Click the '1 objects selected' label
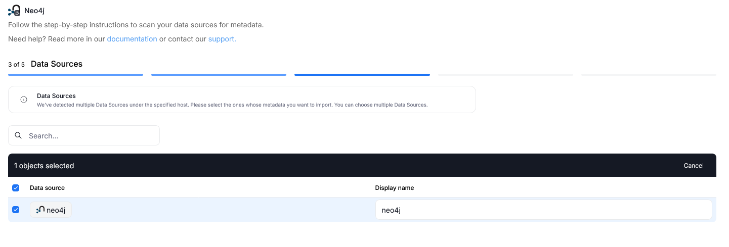Screen dimensions: 729x247 44,166
